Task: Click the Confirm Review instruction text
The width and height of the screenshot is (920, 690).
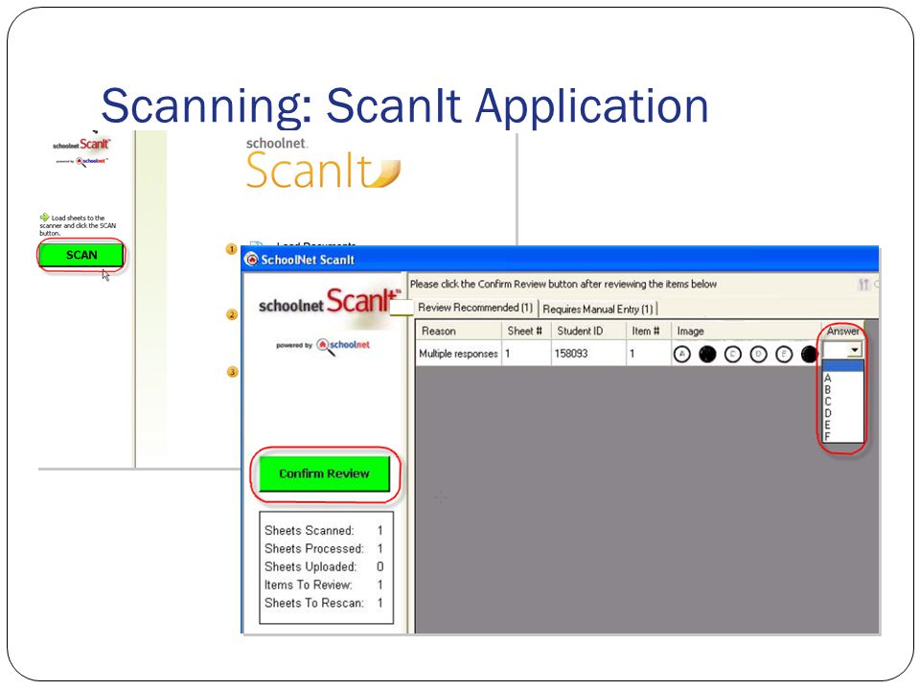Action: click(563, 284)
